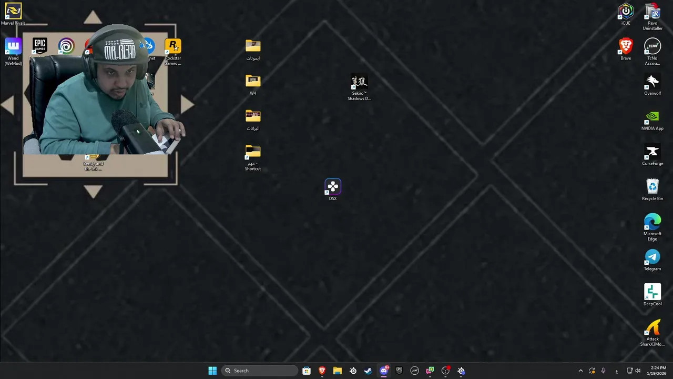
Task: Launch Epic Games from the desktop
Action: point(40,46)
